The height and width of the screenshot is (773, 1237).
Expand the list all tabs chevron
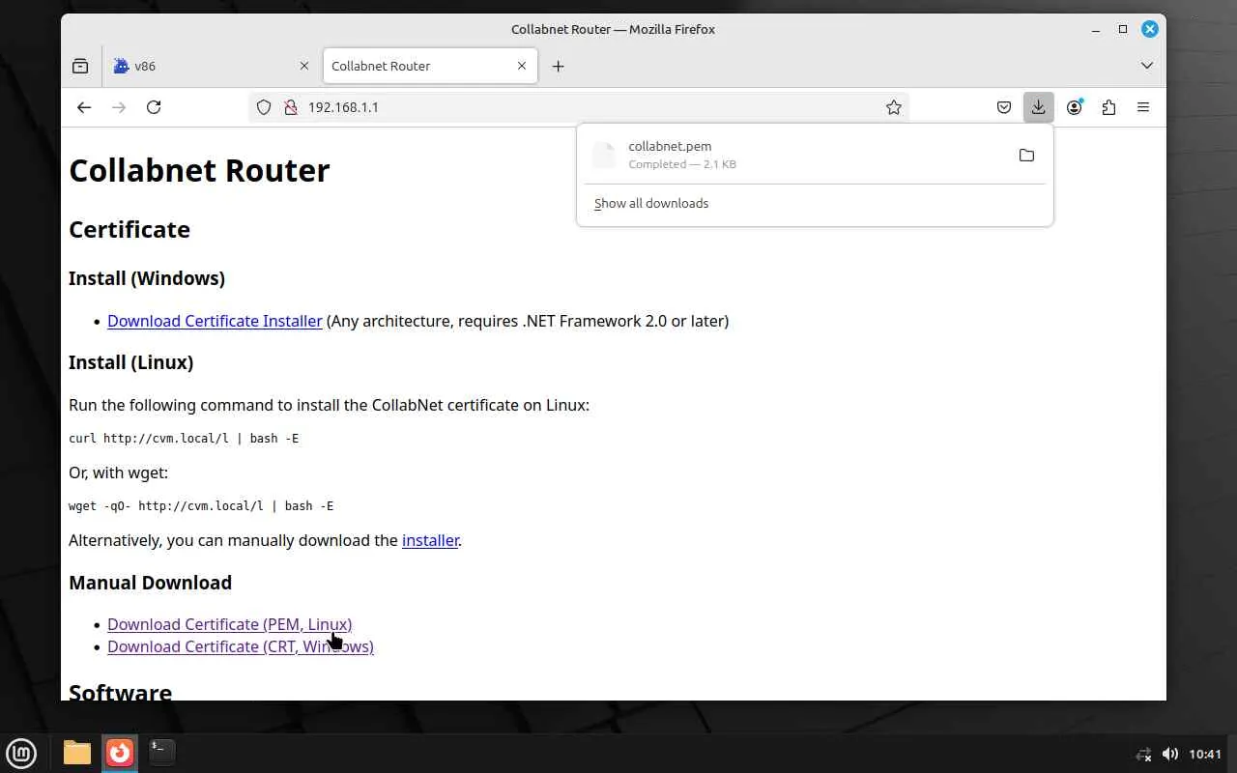pos(1147,66)
